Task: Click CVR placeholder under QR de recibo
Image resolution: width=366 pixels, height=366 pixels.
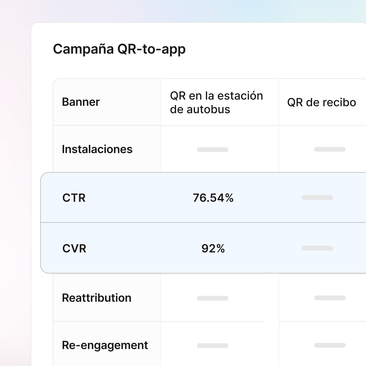Action: coord(317,248)
